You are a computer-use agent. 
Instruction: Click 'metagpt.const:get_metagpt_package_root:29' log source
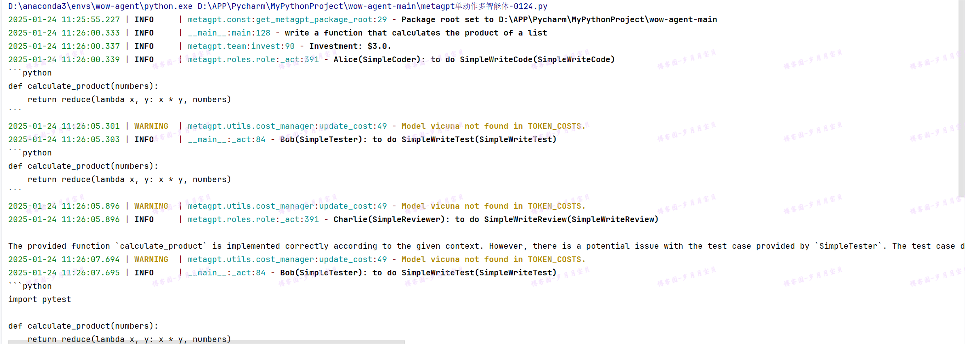click(x=287, y=20)
